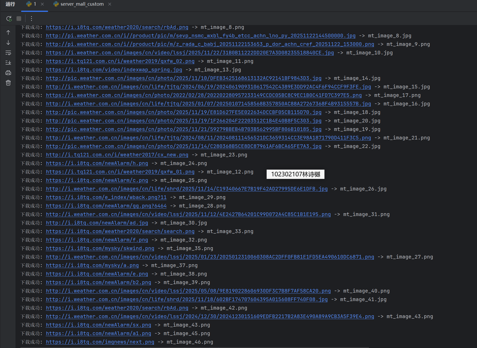Open the qxfw_02.png link
477x348 pixels.
(120, 61)
